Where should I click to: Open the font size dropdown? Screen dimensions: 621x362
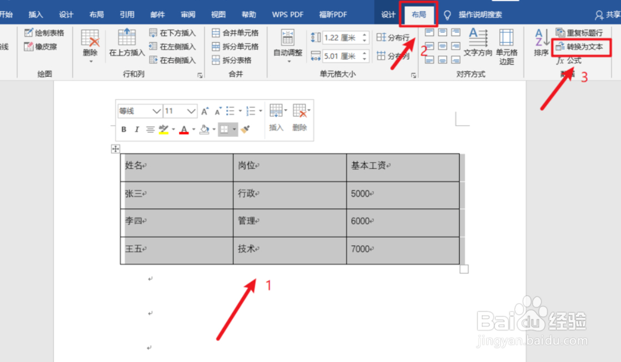191,111
